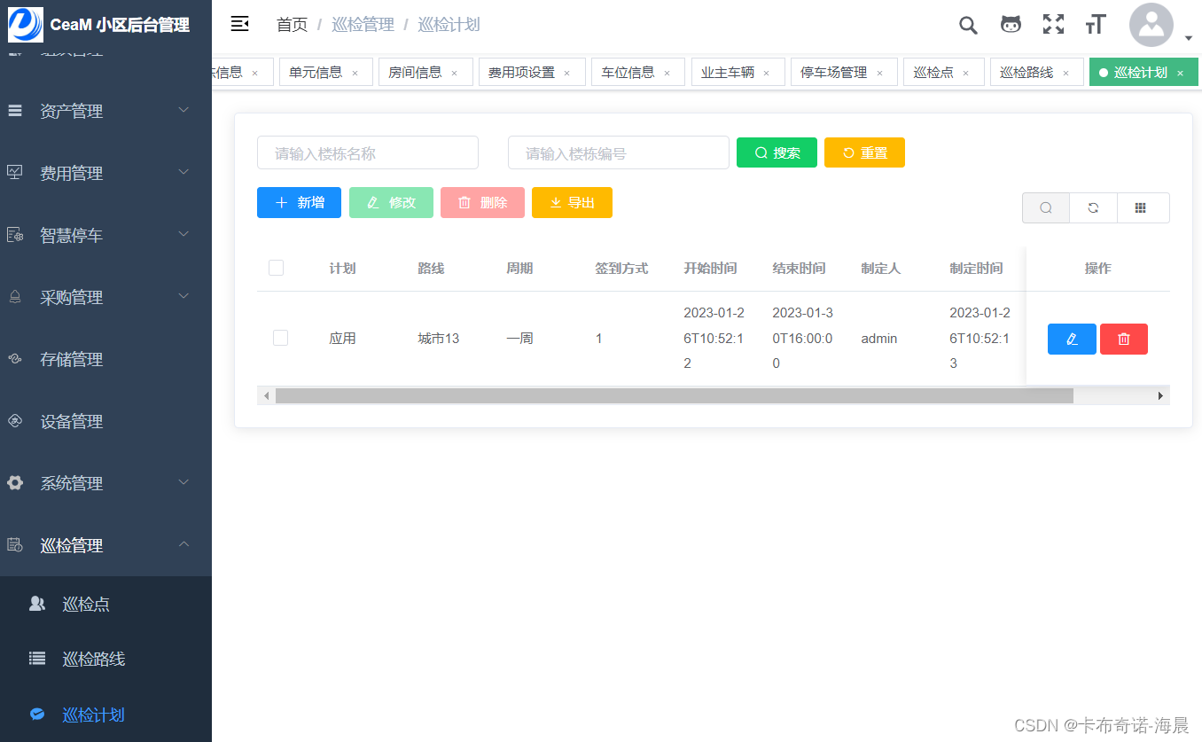Collapse the sidebar with the hamburger icon
Viewport: 1202px width, 742px height.
[239, 24]
